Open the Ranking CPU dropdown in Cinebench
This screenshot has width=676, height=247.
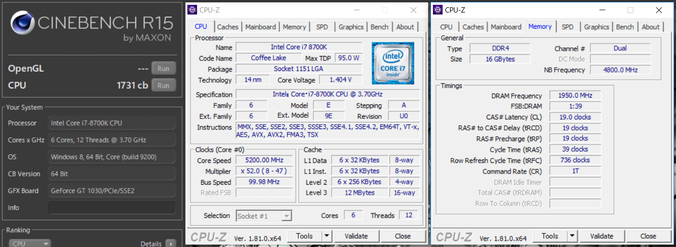point(30,244)
